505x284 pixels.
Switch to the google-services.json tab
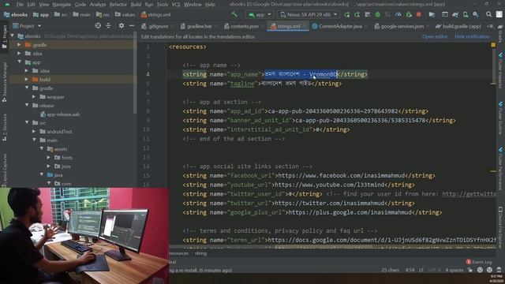click(402, 26)
